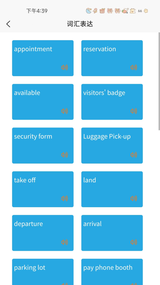Select the pay phone booth card
The image size is (160, 285).
pyautogui.click(x=112, y=272)
